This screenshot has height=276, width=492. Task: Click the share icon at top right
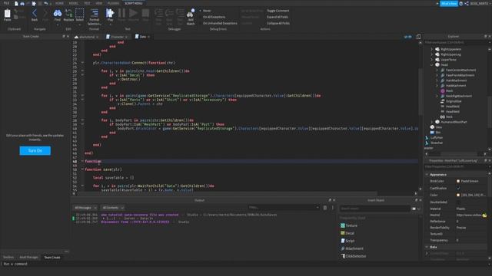tap(467, 3)
